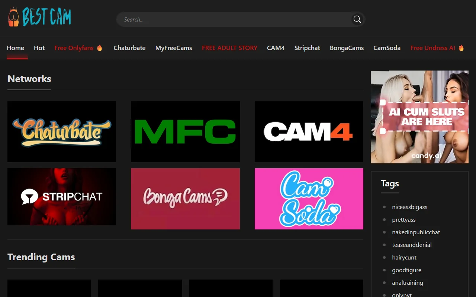Open the BongaCams network tile
Screen dimensions: 476x297
(x=185, y=198)
